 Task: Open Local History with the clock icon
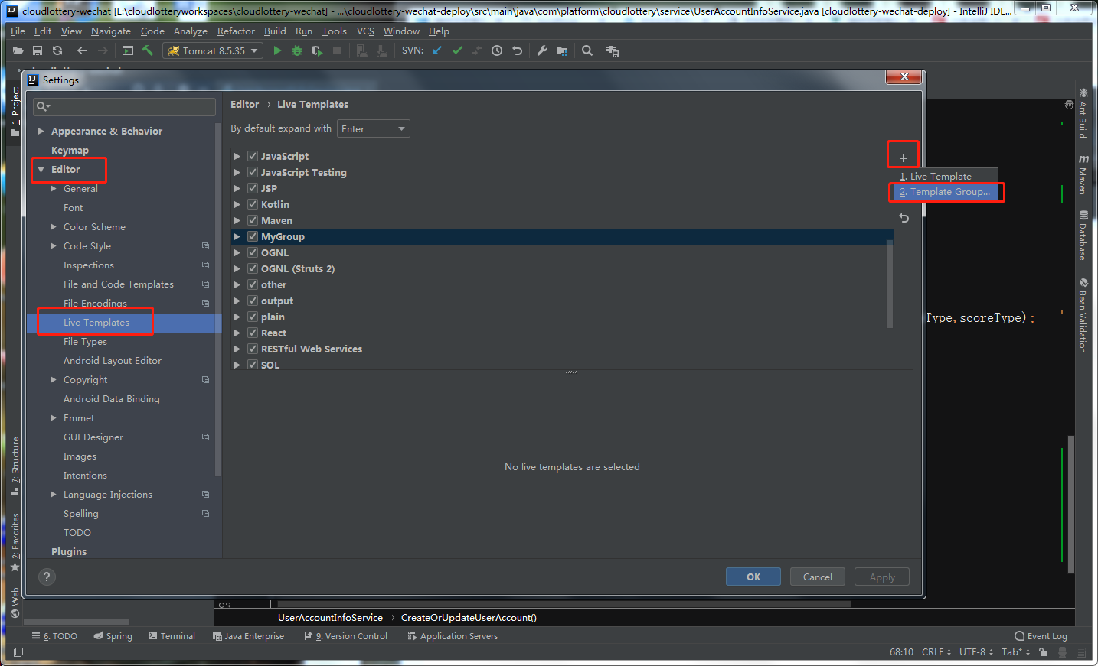[496, 50]
